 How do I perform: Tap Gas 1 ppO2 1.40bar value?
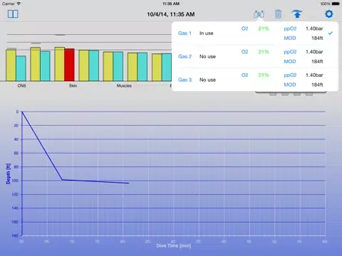click(314, 28)
